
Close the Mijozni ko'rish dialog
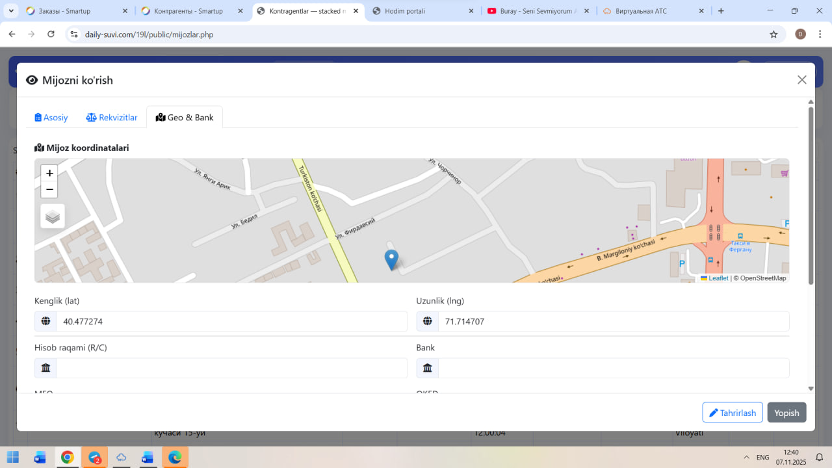coord(802,80)
